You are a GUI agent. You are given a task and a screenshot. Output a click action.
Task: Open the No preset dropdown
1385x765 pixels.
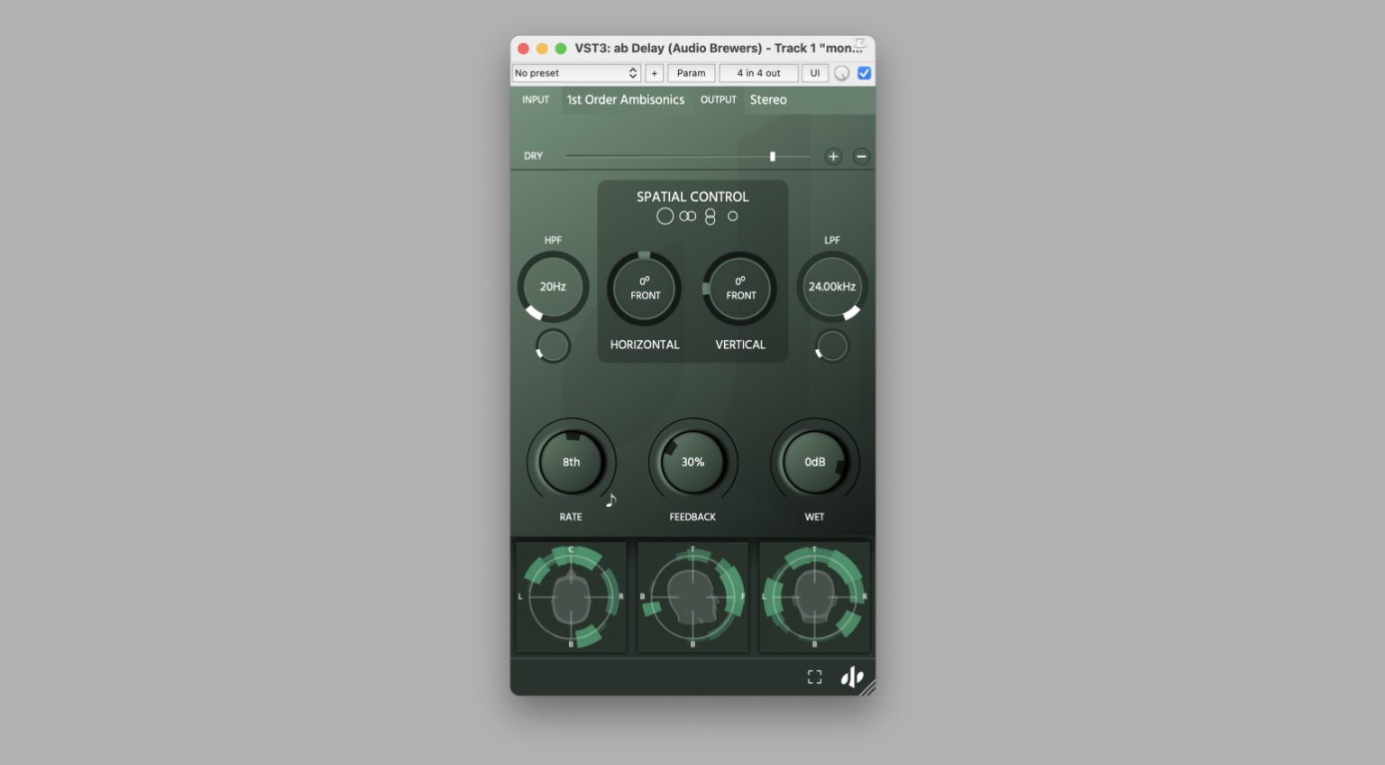pyautogui.click(x=575, y=73)
